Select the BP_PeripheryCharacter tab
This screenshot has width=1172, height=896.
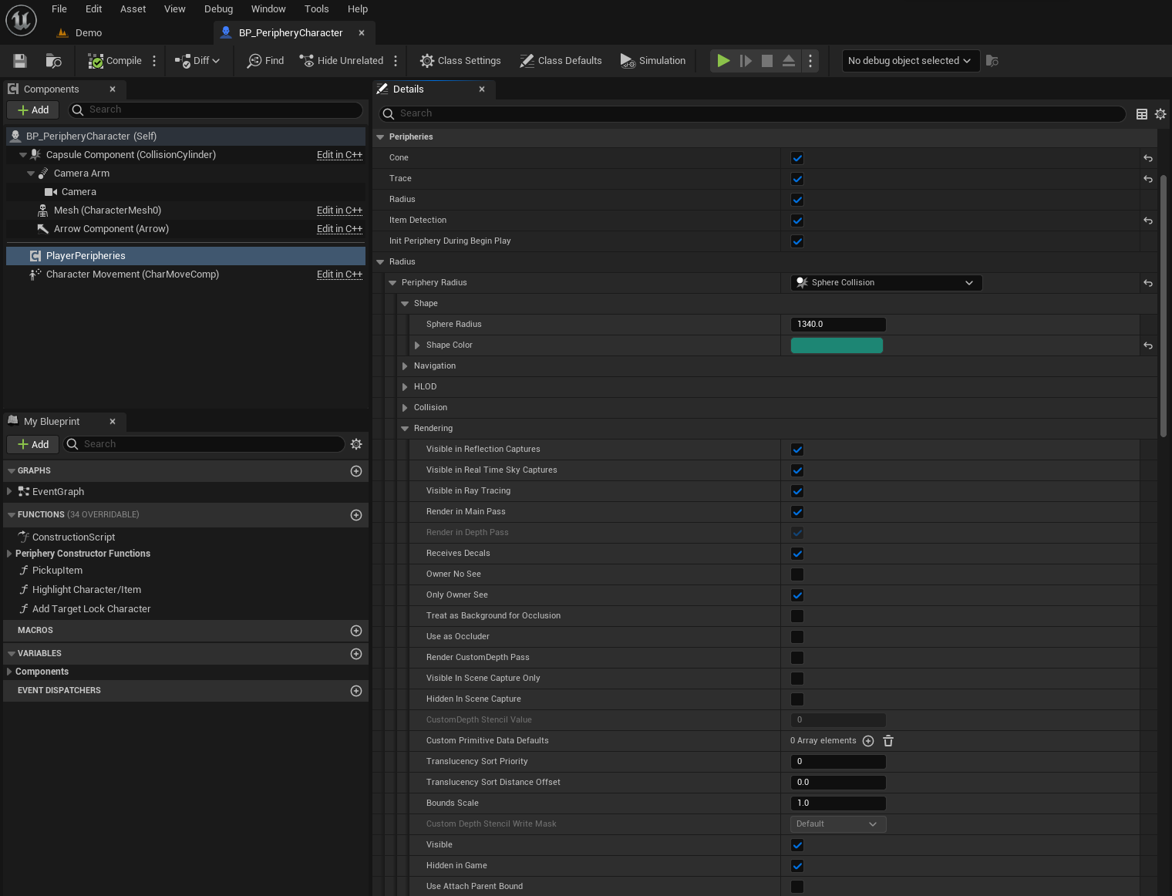coord(291,33)
